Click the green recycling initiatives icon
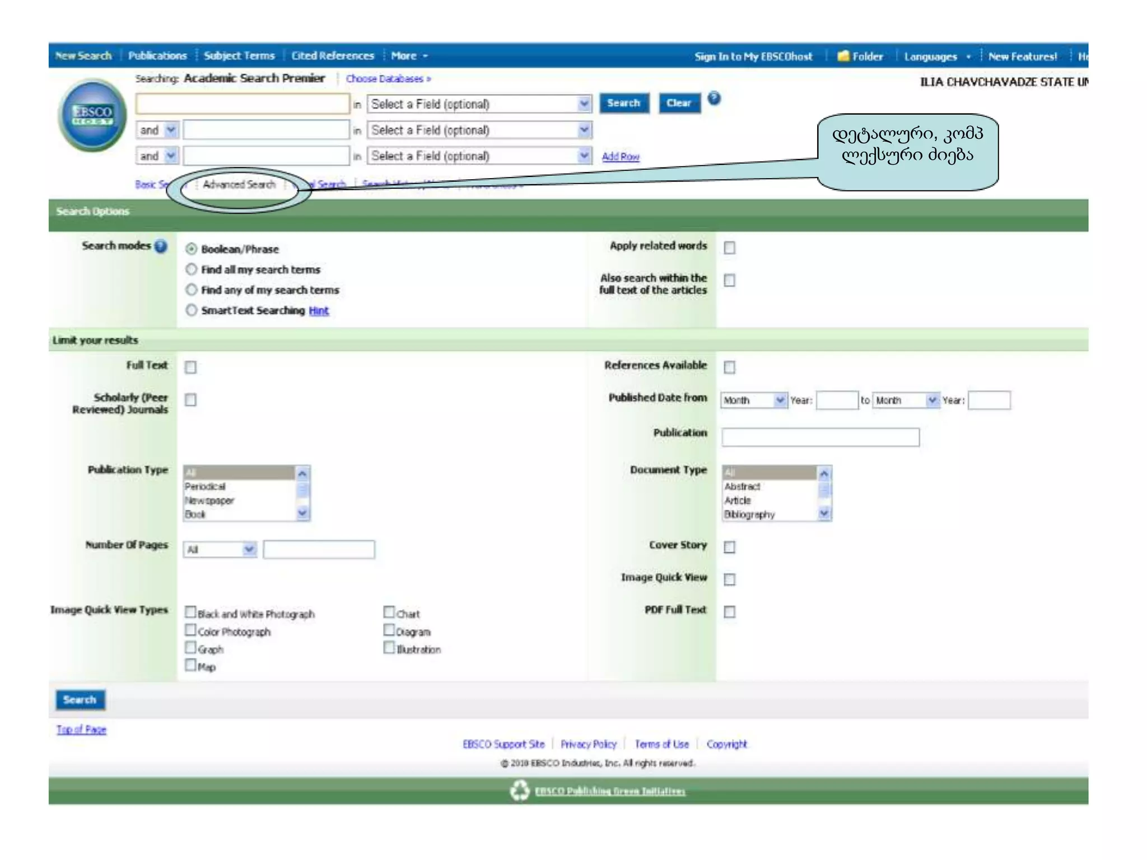 (x=520, y=791)
